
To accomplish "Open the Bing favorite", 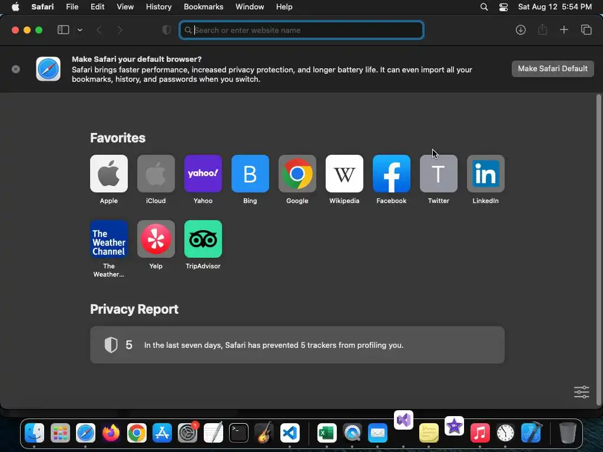I will [250, 174].
